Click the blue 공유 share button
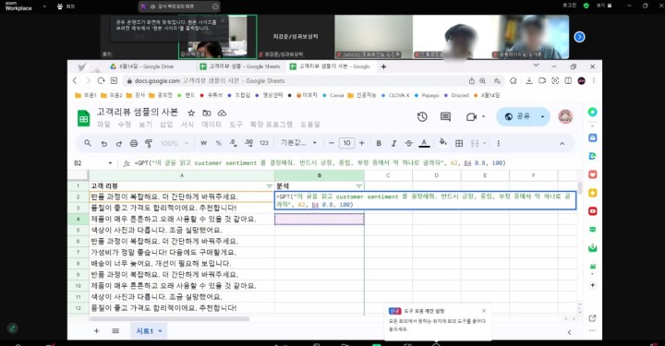Image resolution: width=665 pixels, height=346 pixels. point(517,116)
